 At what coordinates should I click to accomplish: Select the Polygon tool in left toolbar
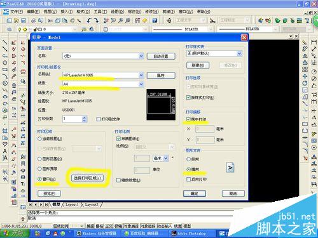point(4,63)
